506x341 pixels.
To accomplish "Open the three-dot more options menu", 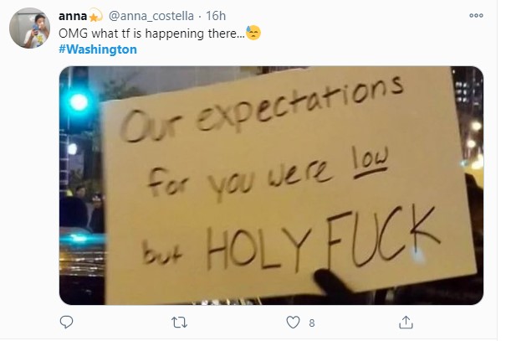I will pos(476,15).
